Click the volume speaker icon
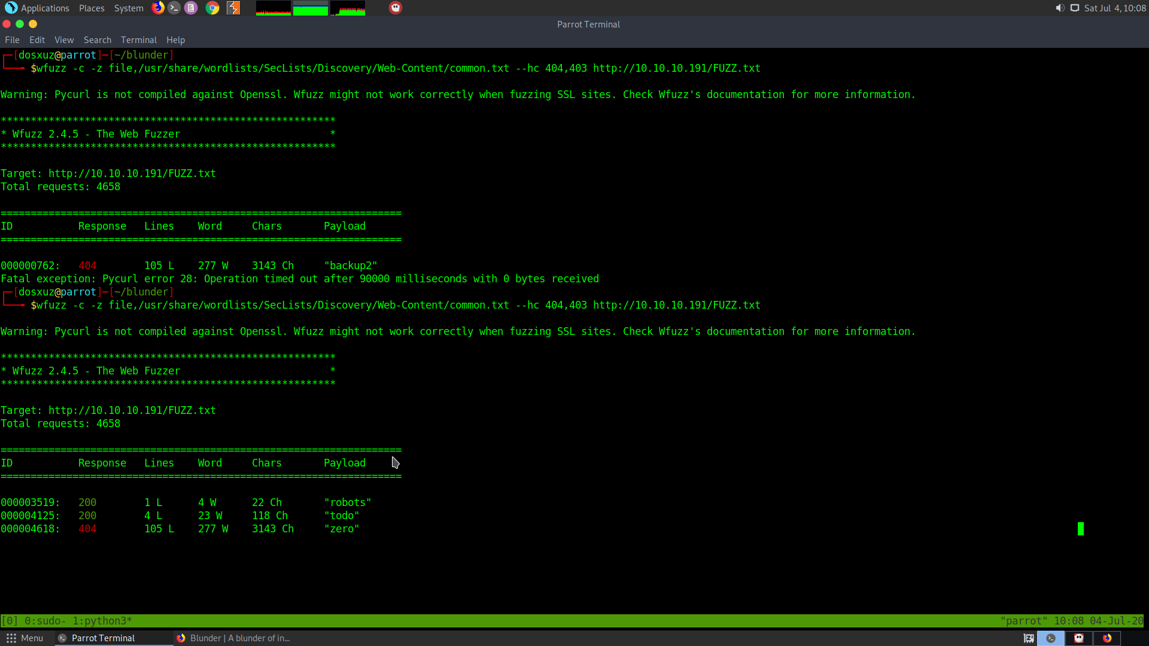This screenshot has height=646, width=1149. click(1060, 8)
